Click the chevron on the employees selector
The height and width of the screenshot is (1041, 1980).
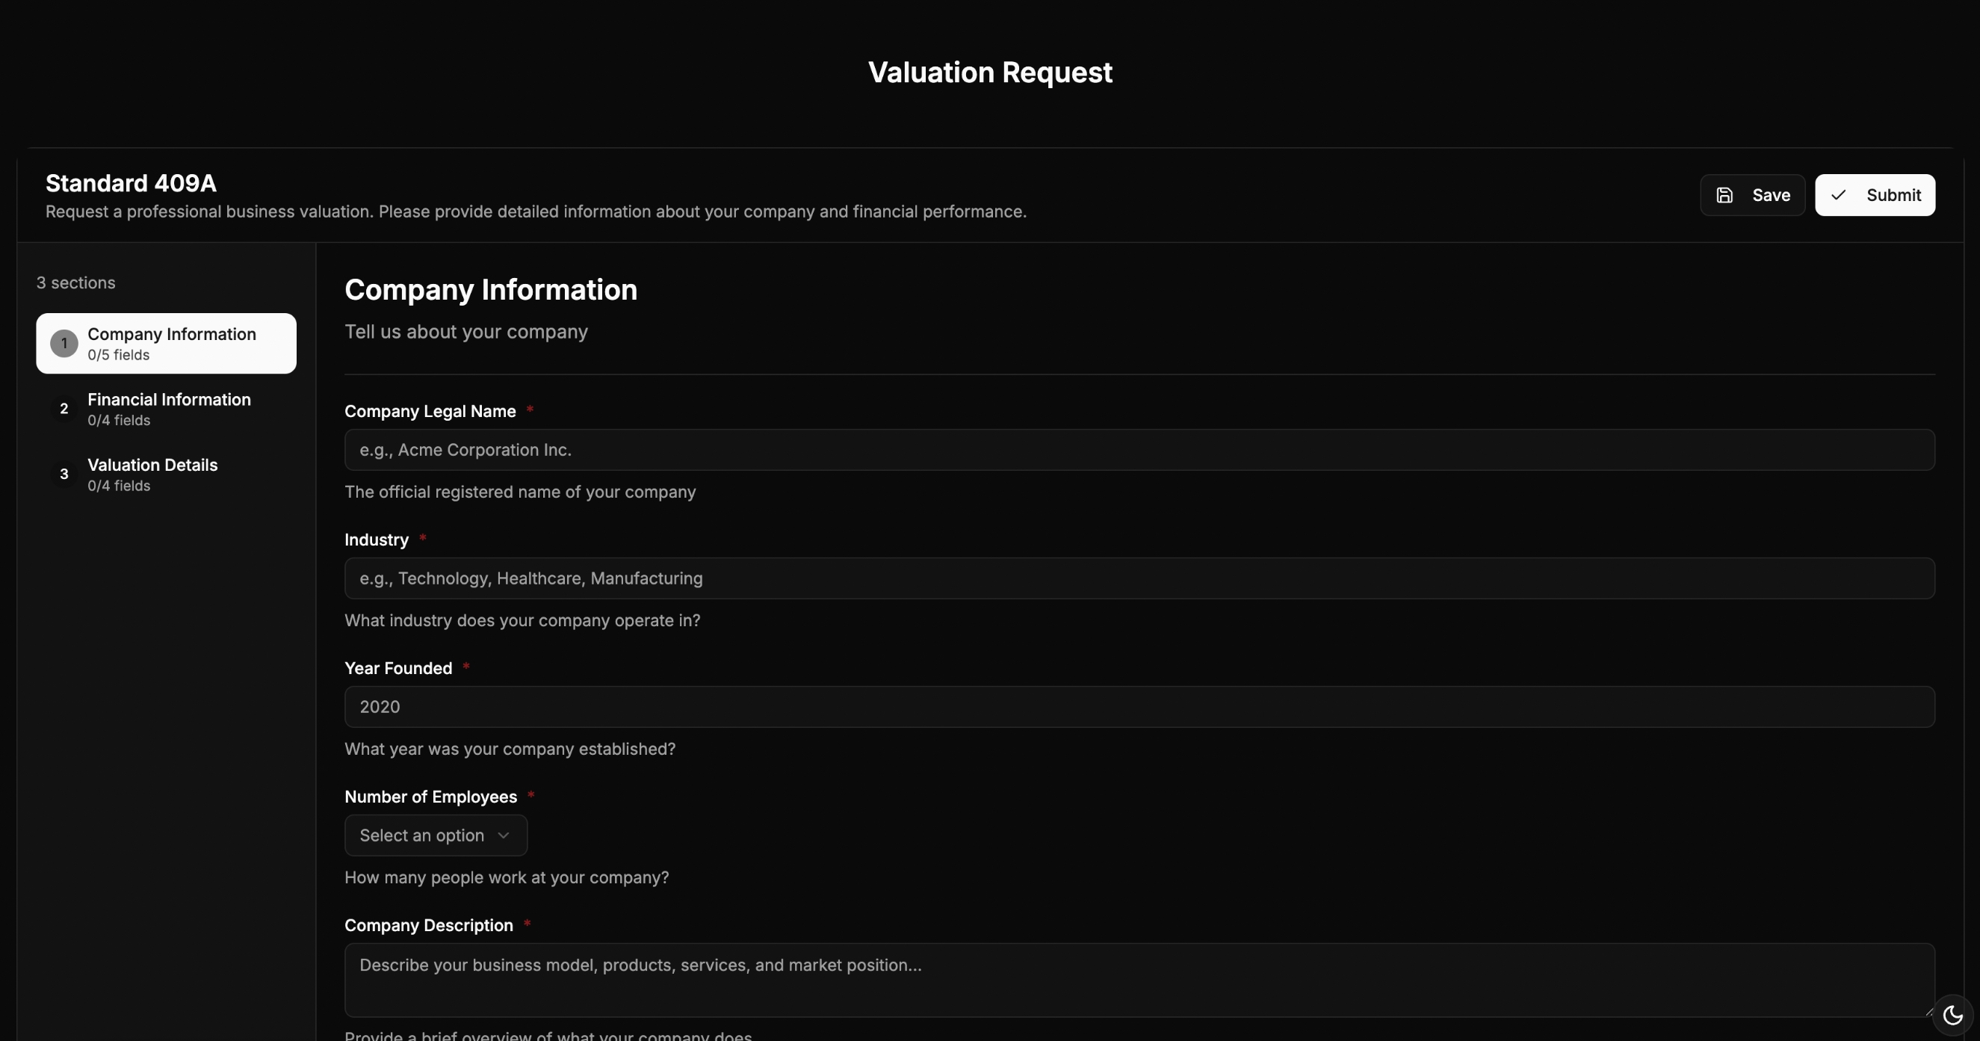[x=504, y=835]
